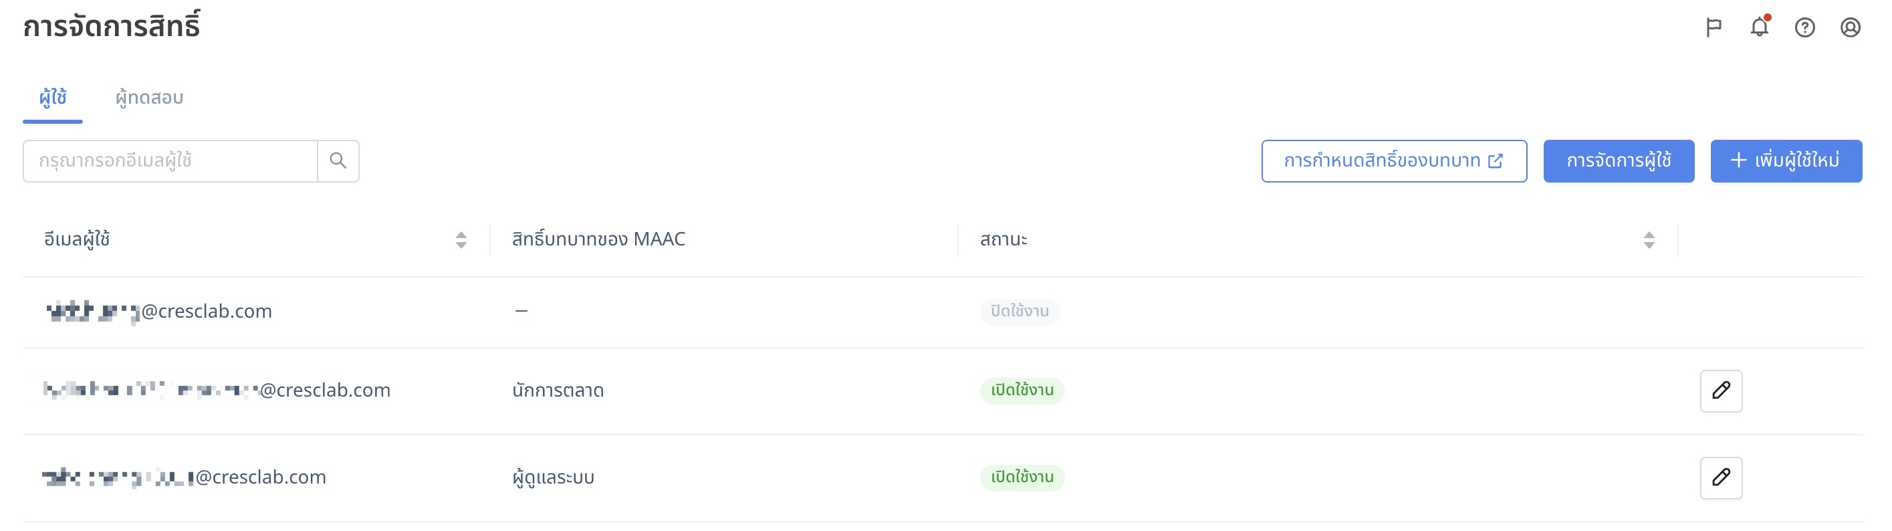Click the สิทธิ์บทบาทของ MAAC column header
This screenshot has width=1892, height=531.
(598, 239)
